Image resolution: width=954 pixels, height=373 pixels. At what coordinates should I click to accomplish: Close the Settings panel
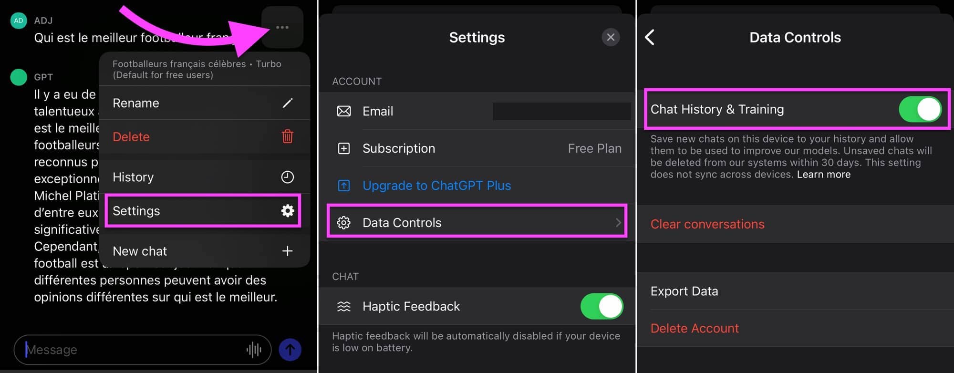(x=611, y=37)
